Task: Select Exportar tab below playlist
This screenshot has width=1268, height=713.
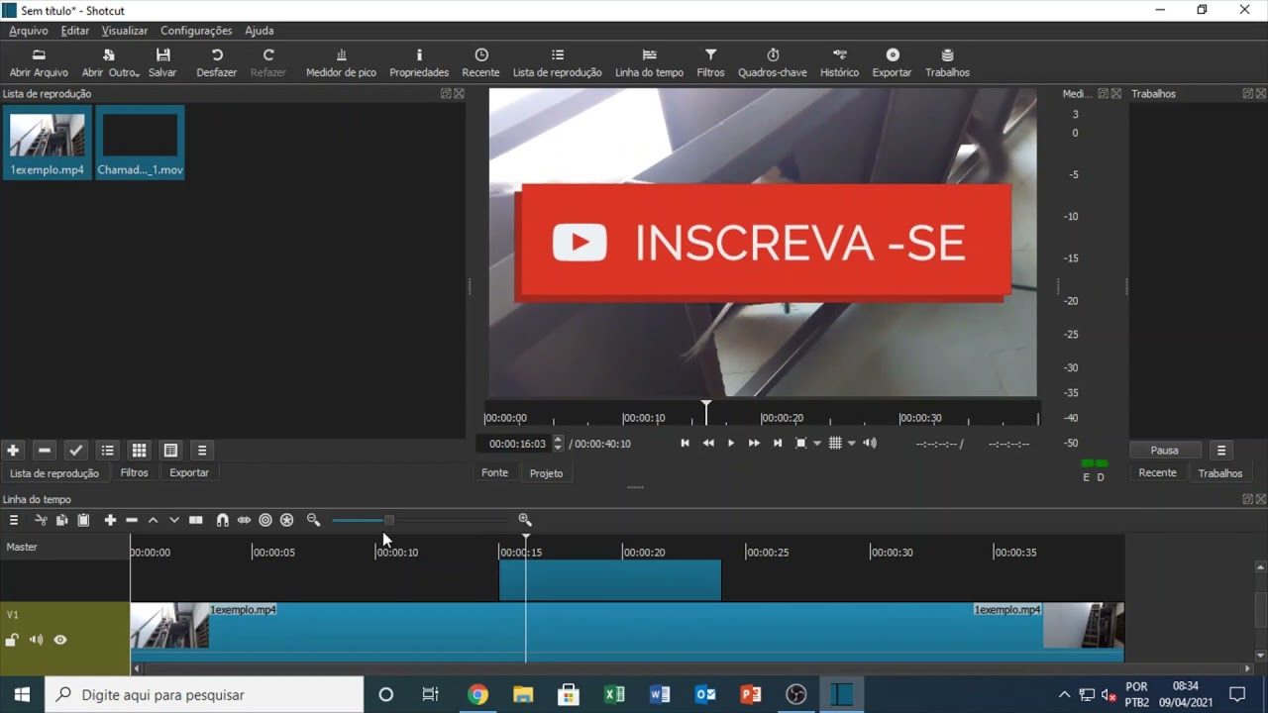Action: [189, 473]
